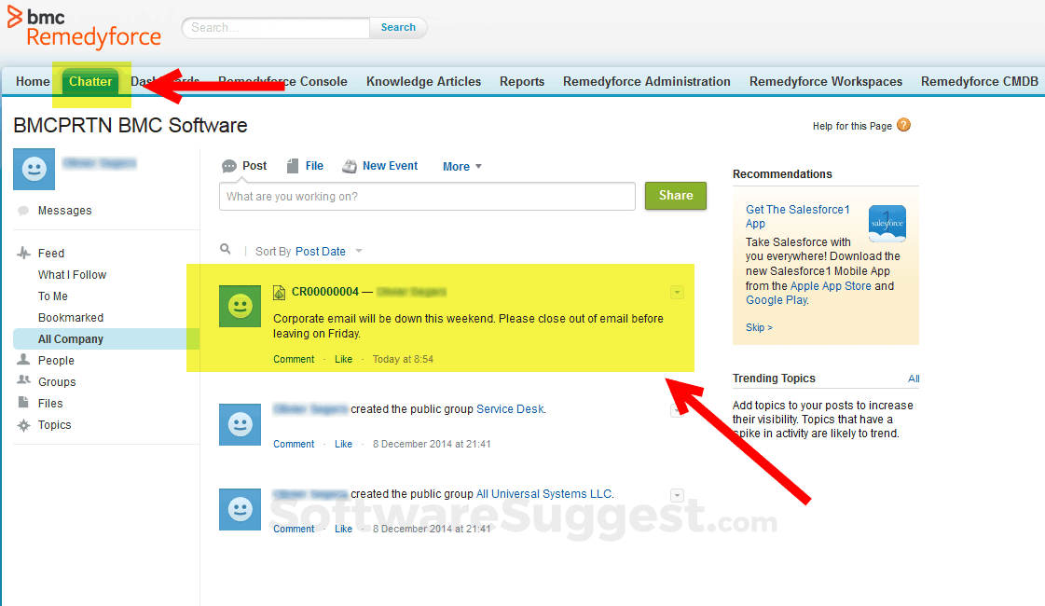The height and width of the screenshot is (606, 1045).
Task: Select the Chatter tab
Action: (90, 81)
